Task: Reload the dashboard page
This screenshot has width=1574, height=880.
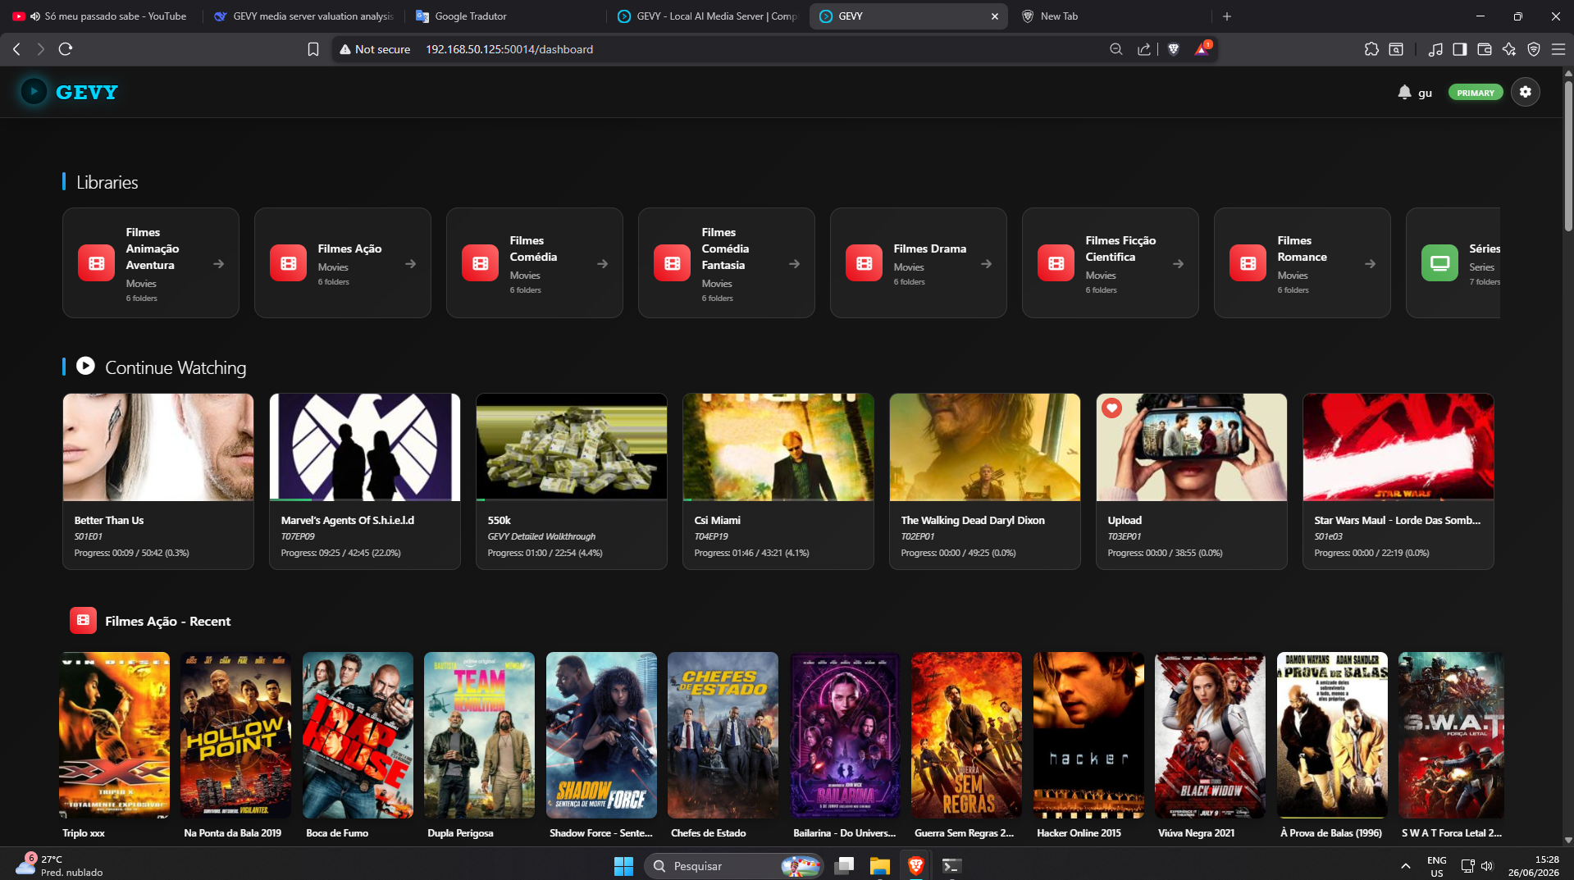Action: 66,49
